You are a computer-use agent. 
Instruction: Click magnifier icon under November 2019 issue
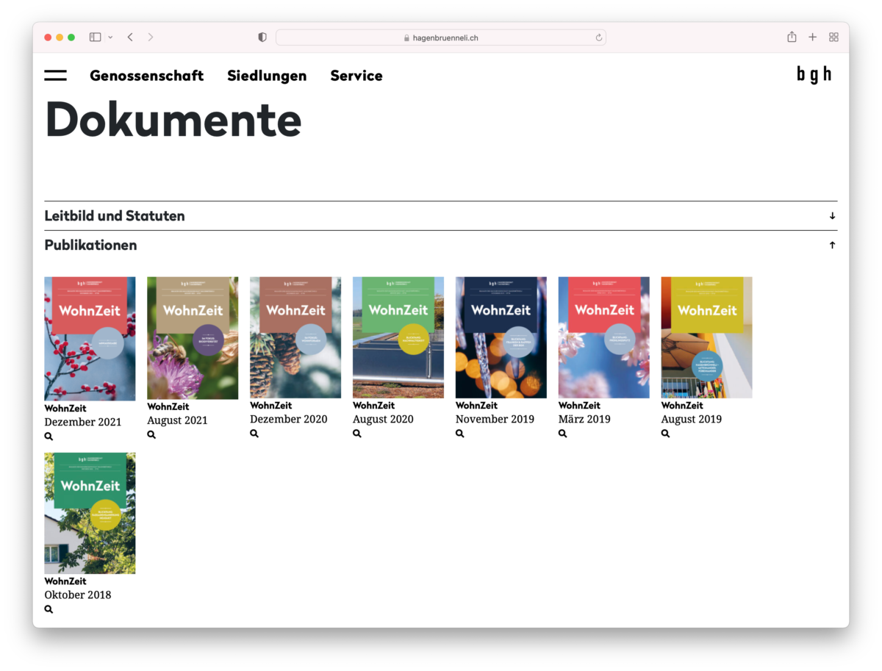click(x=460, y=434)
